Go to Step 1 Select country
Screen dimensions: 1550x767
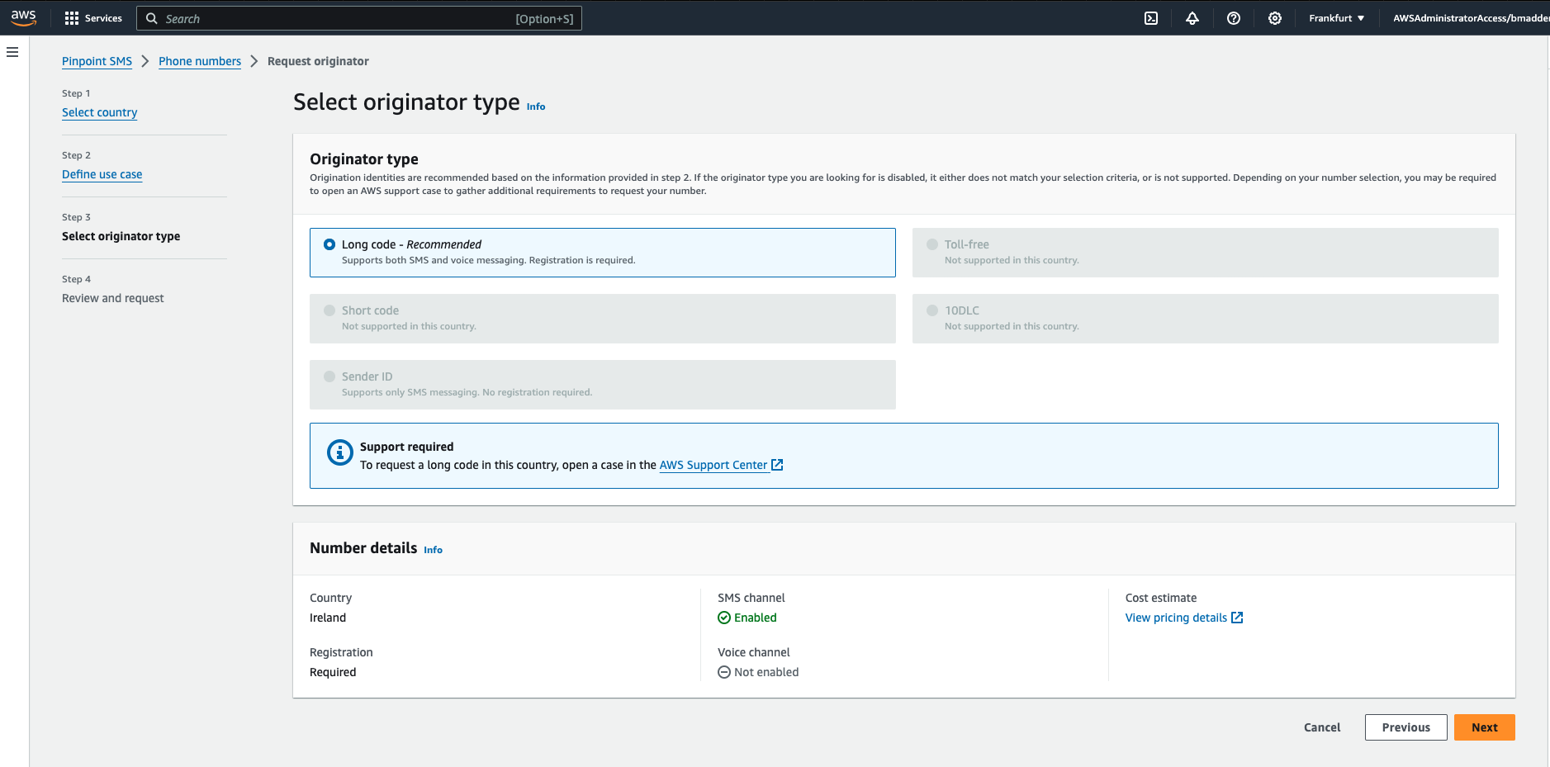click(99, 112)
